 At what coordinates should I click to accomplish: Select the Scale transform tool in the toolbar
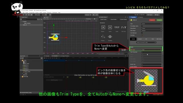(x=29, y=15)
